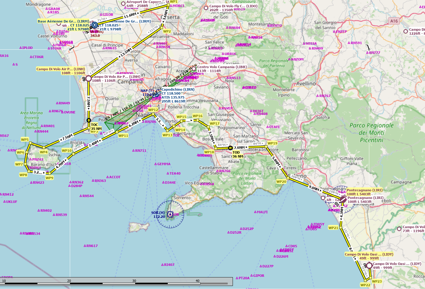Click the Grazzanise (LIRM) air base symbol
Screen dimensions: 425x289
[x=95, y=25]
